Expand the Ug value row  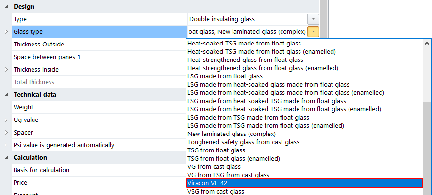tap(6, 120)
